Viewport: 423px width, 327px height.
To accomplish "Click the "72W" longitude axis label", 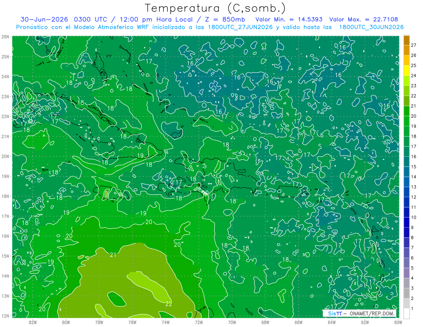I will tap(199, 322).
